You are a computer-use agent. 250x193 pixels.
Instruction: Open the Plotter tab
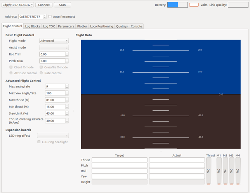(82, 26)
